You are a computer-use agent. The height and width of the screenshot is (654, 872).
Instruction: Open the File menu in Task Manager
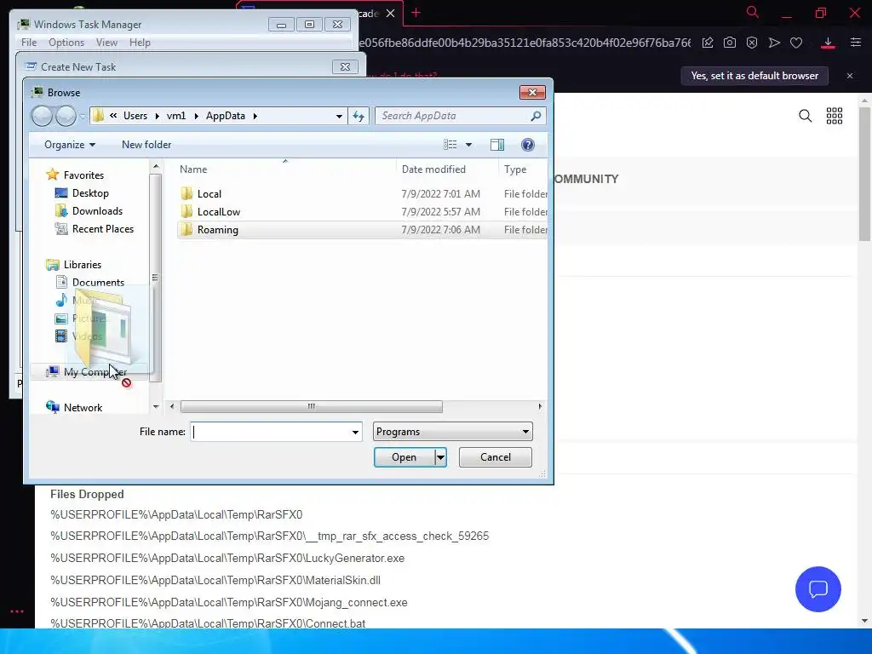(x=29, y=43)
